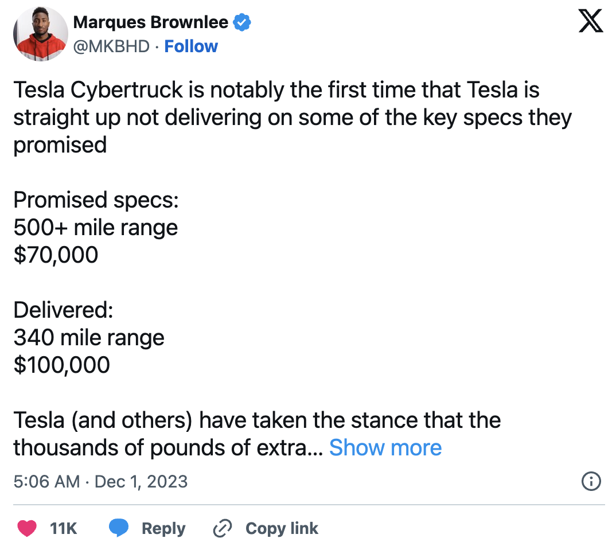
Task: Open the Marques Brownlee display name
Action: coord(151,23)
